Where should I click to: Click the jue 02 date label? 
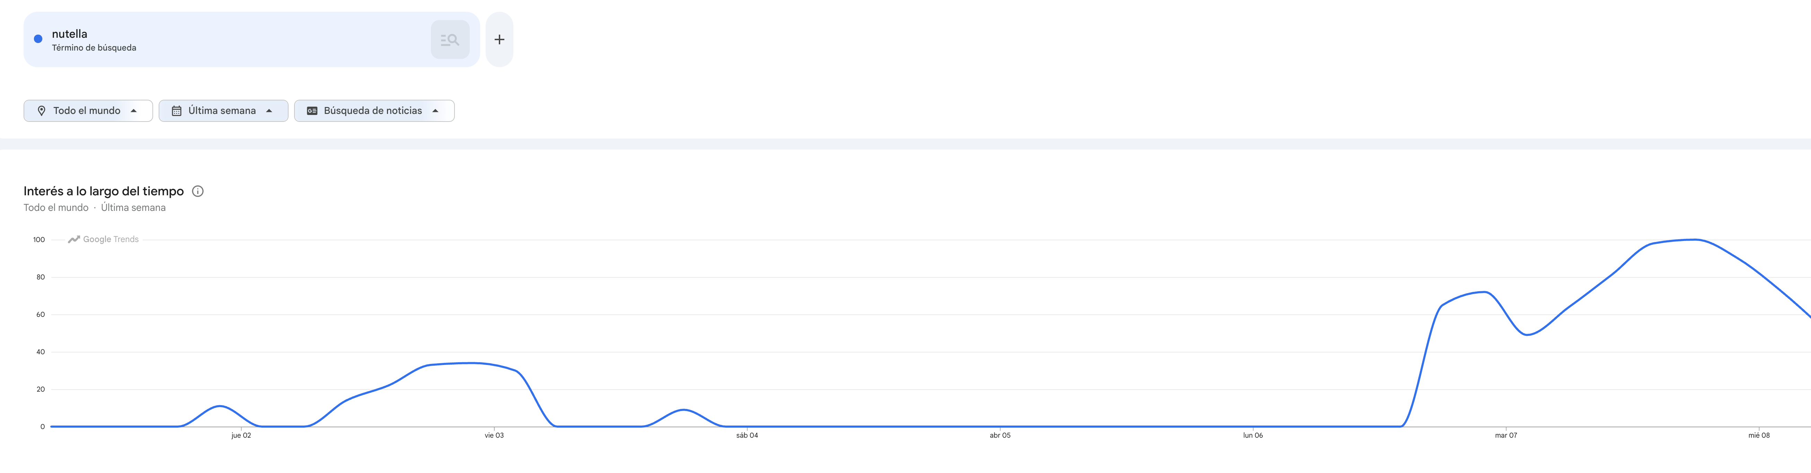pyautogui.click(x=241, y=436)
